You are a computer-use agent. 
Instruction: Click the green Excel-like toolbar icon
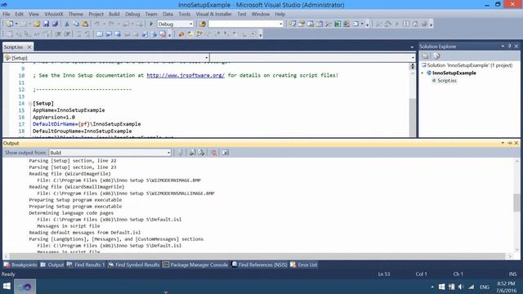337,24
